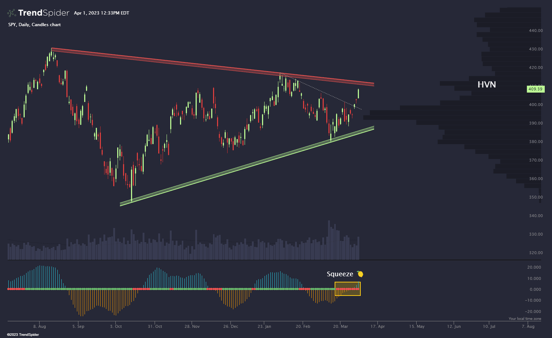Viewport: 552px width, 338px height.
Task: Click the yellow squeeze highlight box
Action: coord(347,289)
